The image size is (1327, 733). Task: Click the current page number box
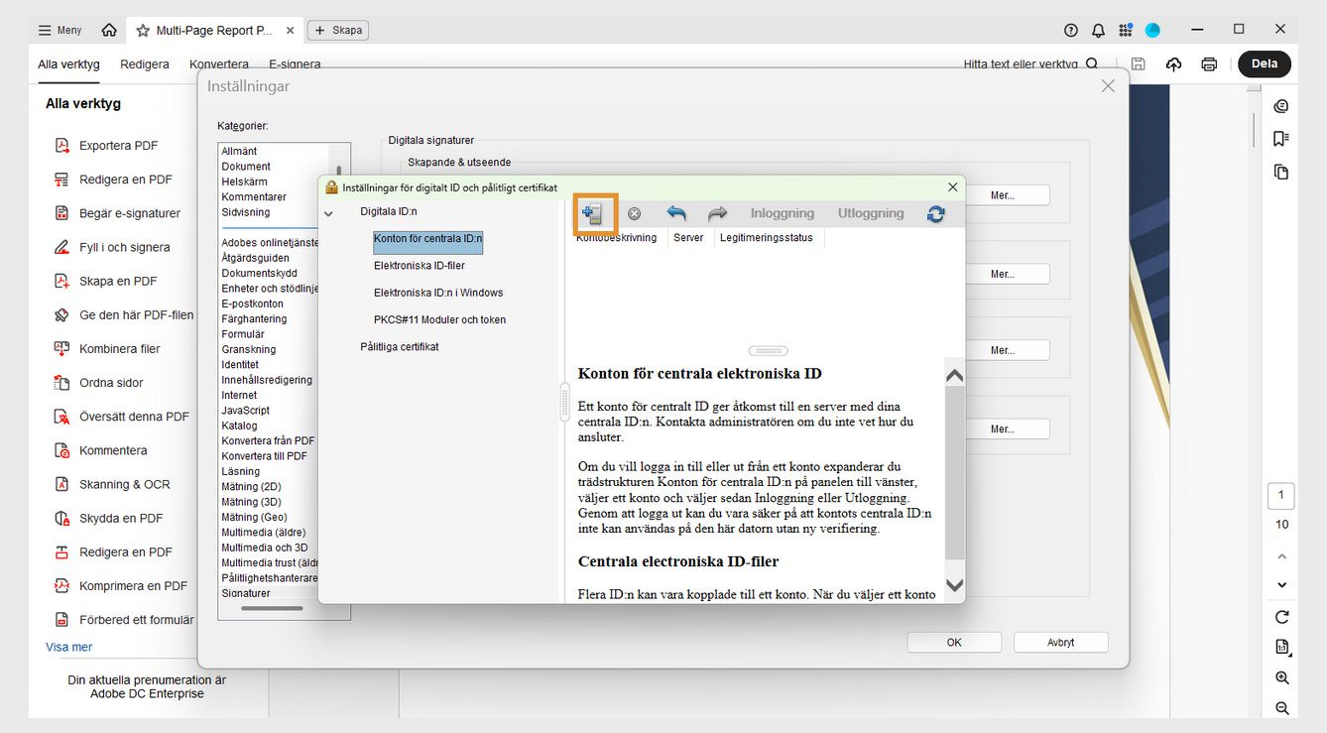[1281, 495]
